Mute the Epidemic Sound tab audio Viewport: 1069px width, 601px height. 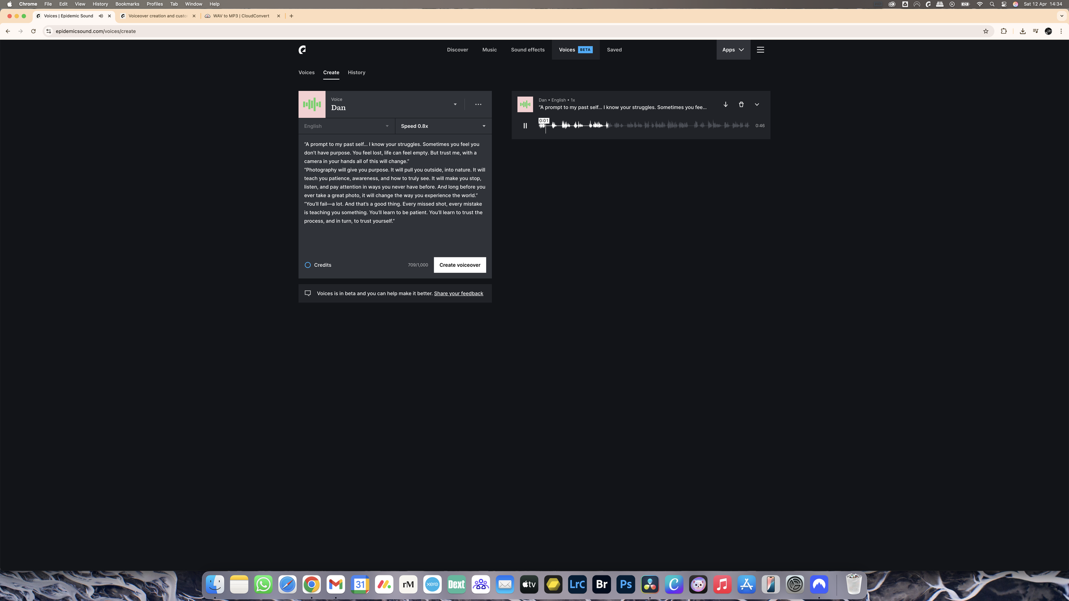101,16
